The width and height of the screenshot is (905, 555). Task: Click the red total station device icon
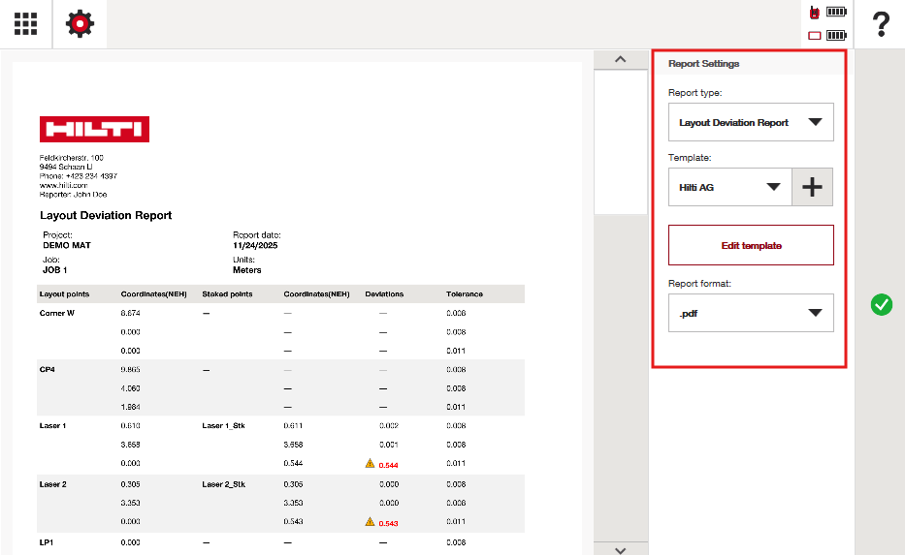pyautogui.click(x=814, y=13)
